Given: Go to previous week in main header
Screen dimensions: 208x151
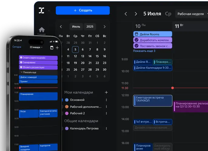Looking at the screenshot, I should (x=126, y=14).
